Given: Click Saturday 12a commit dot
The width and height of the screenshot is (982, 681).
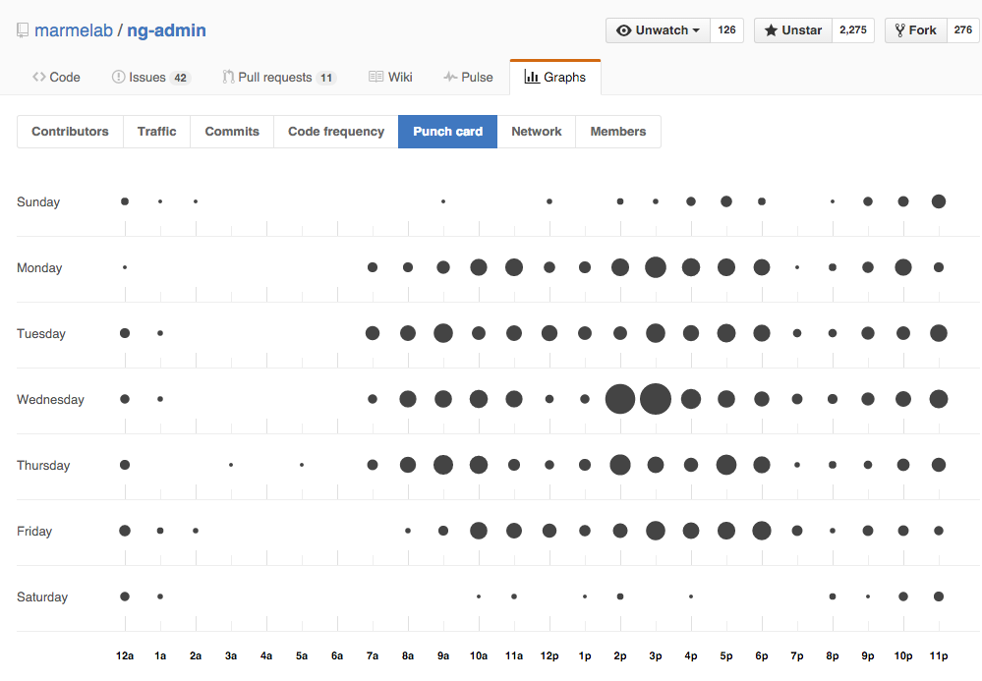Looking at the screenshot, I should coord(125,596).
